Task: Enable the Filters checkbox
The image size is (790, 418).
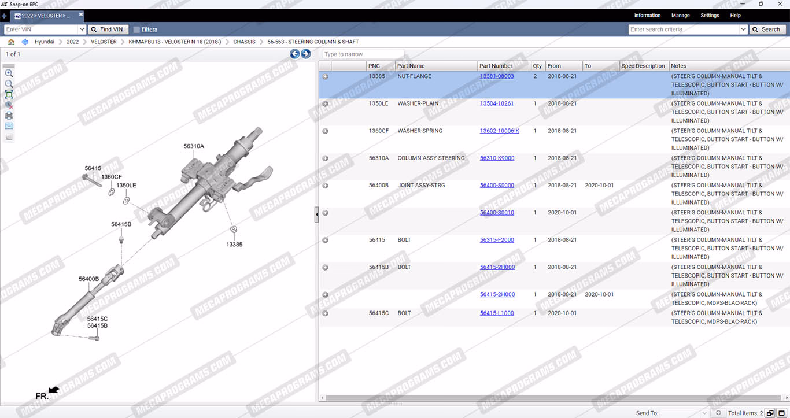Action: (x=136, y=29)
